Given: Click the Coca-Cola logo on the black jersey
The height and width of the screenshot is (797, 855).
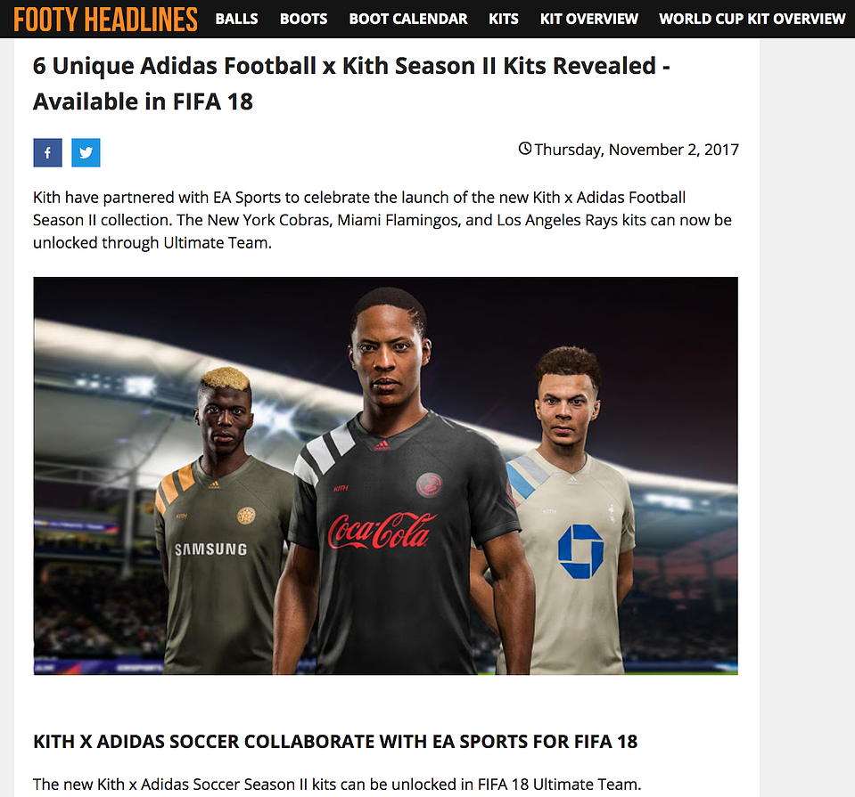Looking at the screenshot, I should [x=382, y=531].
